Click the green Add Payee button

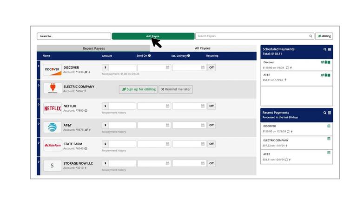(x=153, y=36)
